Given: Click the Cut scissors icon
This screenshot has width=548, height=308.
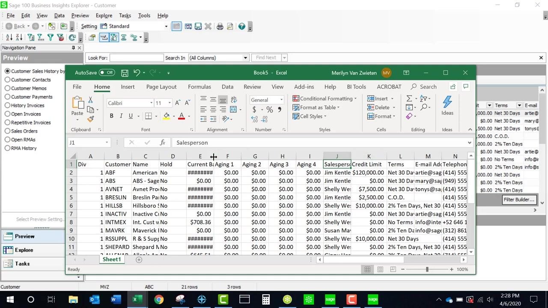Looking at the screenshot, I should [x=90, y=100].
